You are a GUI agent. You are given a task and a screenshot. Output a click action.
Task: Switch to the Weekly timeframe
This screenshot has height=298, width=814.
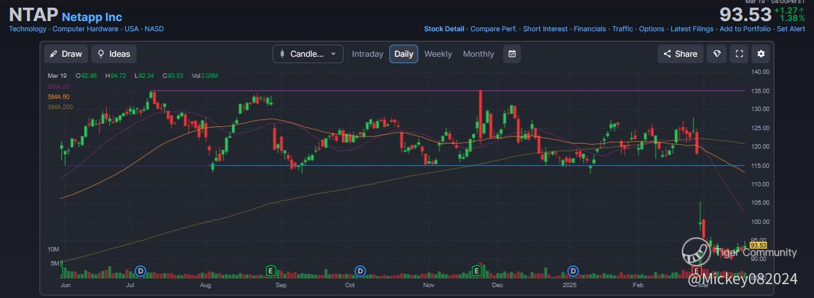click(438, 54)
